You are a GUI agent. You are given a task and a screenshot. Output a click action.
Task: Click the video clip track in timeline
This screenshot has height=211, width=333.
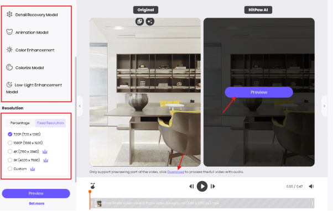click(x=202, y=203)
